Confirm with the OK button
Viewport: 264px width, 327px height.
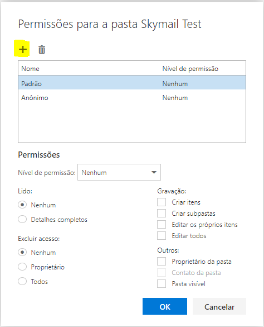pyautogui.click(x=165, y=306)
